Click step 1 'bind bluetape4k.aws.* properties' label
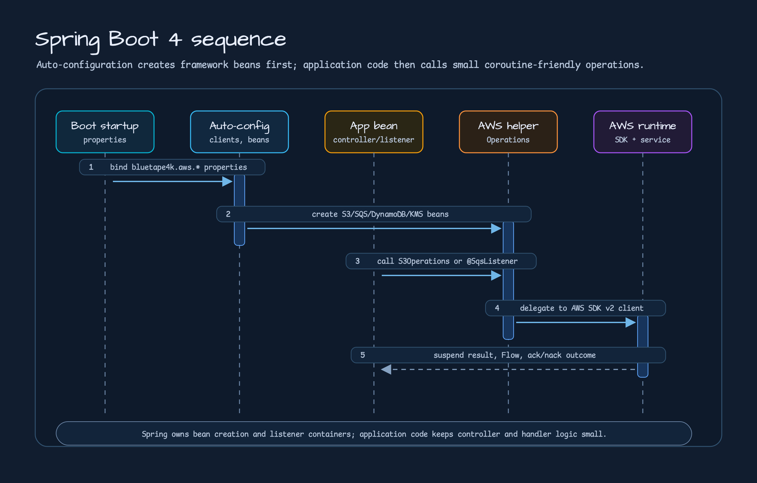This screenshot has width=757, height=483. pyautogui.click(x=172, y=167)
